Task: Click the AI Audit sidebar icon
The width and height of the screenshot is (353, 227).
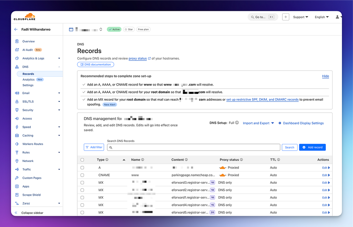Action: 17,50
